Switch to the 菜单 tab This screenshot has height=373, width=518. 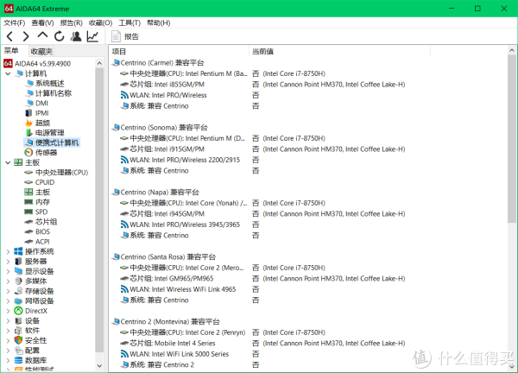(11, 51)
